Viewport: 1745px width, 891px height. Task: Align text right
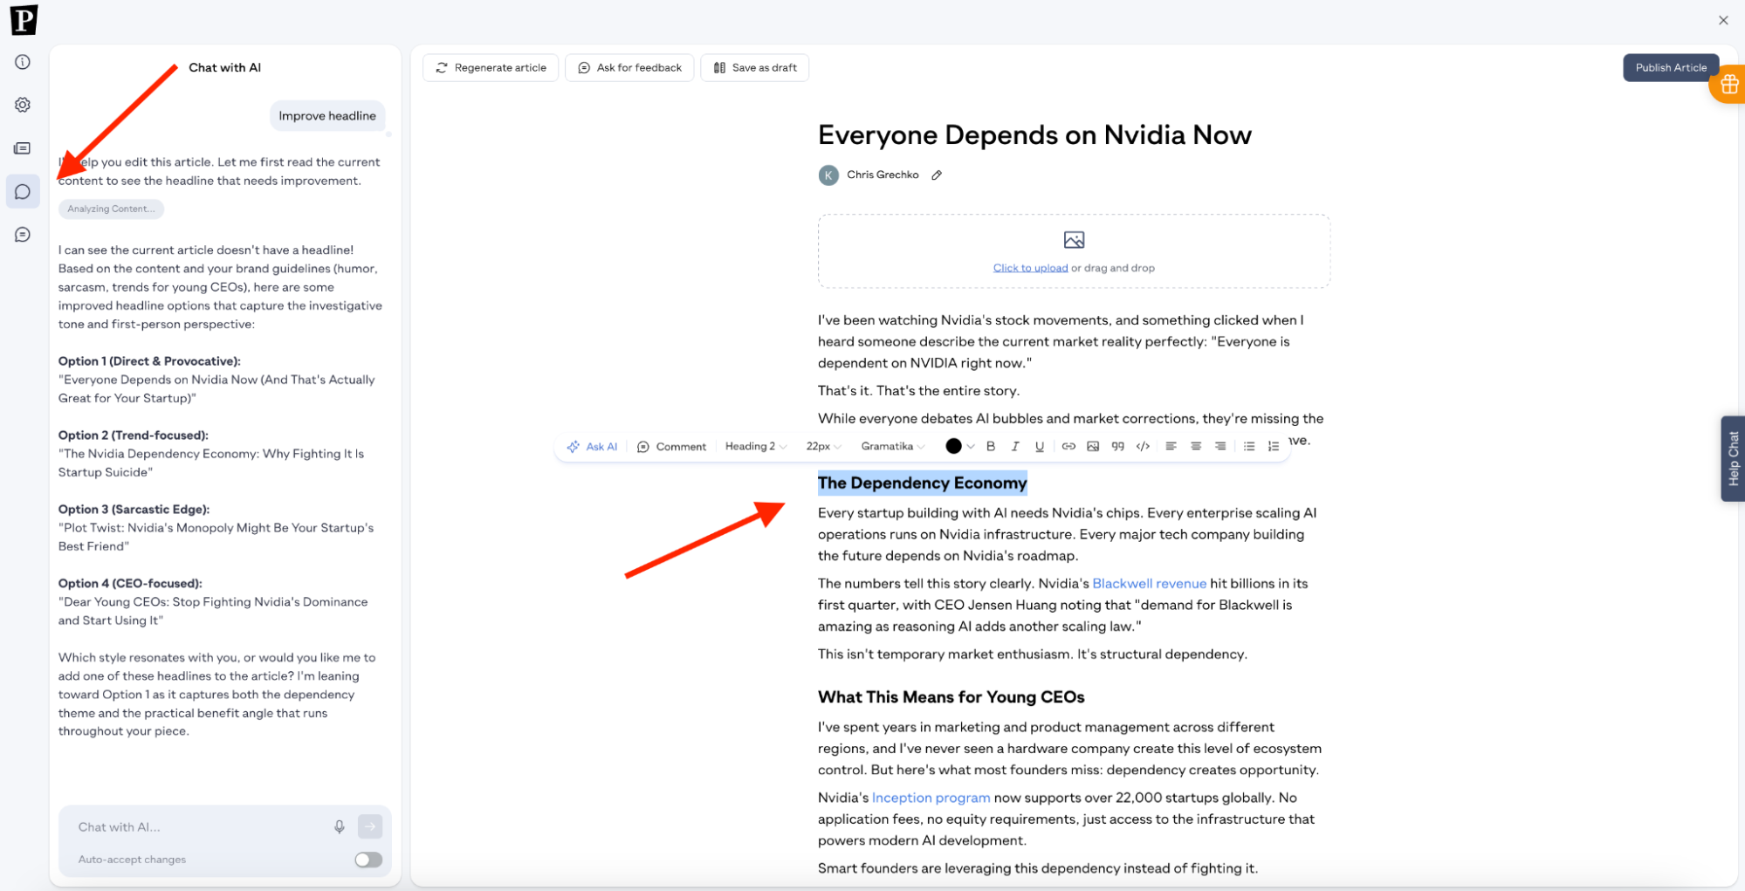click(x=1220, y=446)
